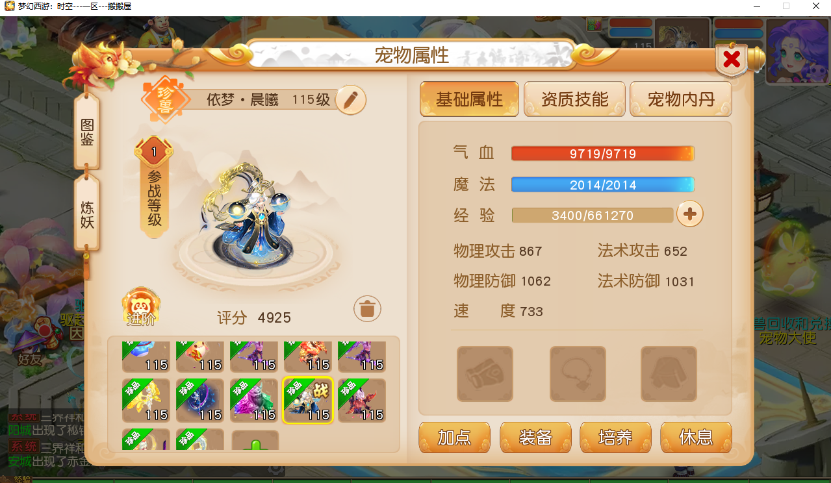This screenshot has width=831, height=483.
Task: Click the pencil rename icon beside pet name
Action: click(x=351, y=100)
